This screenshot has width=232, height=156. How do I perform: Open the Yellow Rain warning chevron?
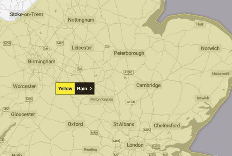click(91, 89)
